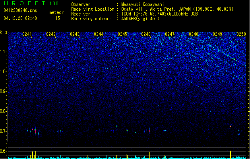
Task: Select the location text Ogata-vill. Akita-Pref. JAPAN
Action: click(x=156, y=9)
